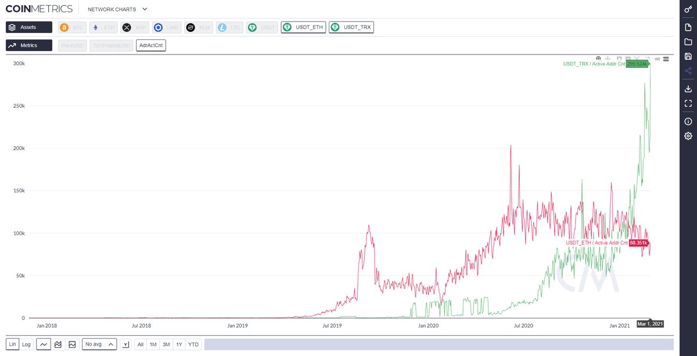
Task: Click the API key icon in sidebar
Action: 688,9
